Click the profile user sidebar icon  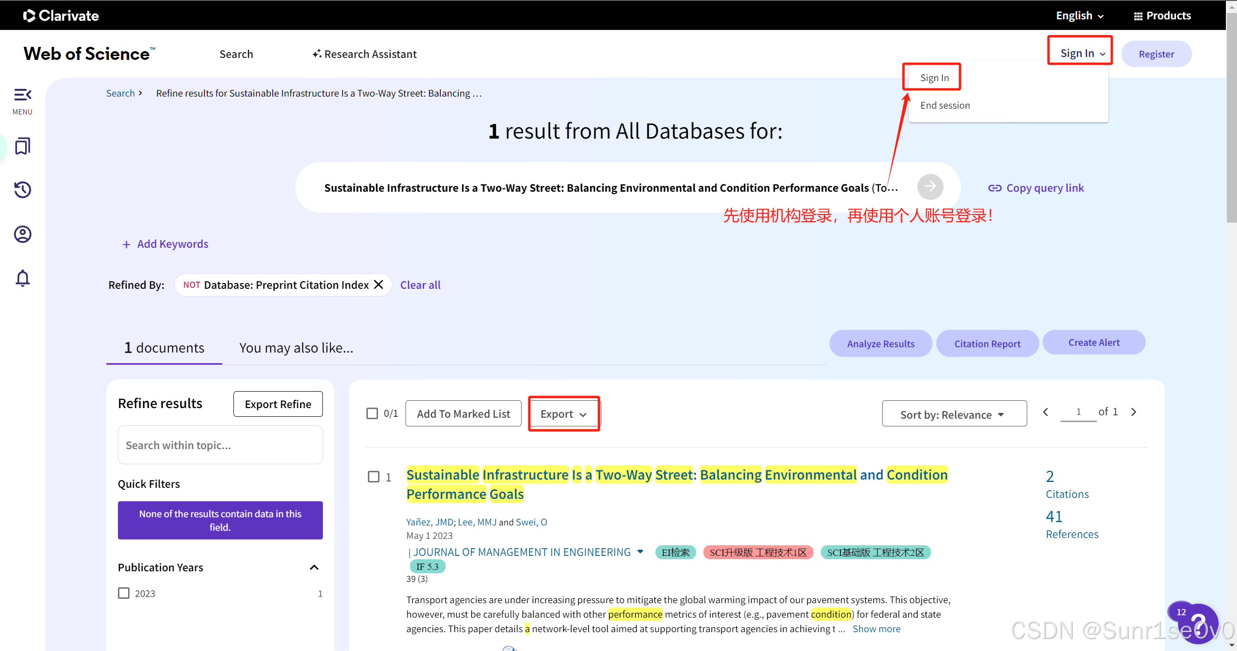pos(22,234)
